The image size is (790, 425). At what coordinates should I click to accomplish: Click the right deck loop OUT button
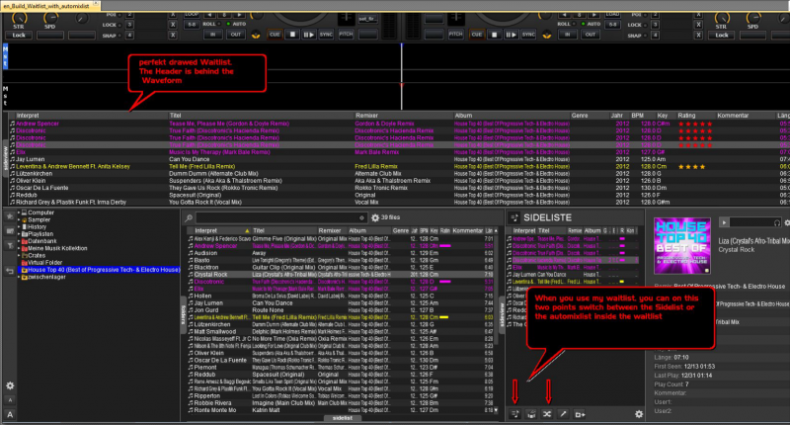[590, 35]
